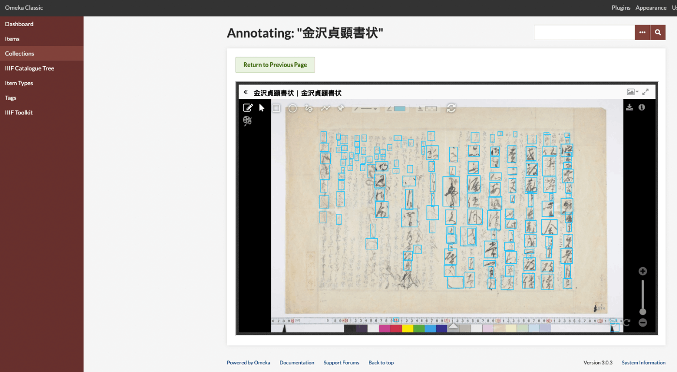
Task: Open IIIF Toolkit in the sidebar
Action: (x=42, y=113)
